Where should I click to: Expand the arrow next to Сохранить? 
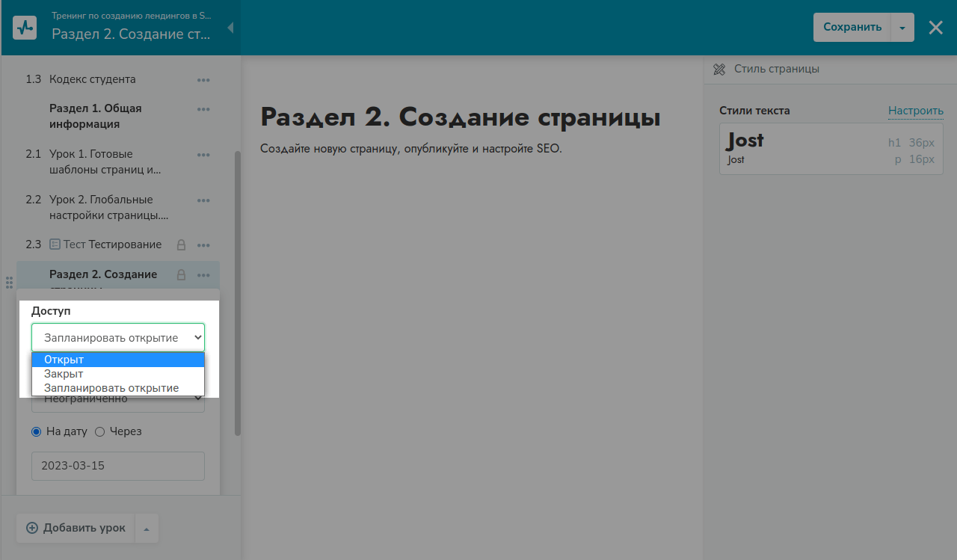pyautogui.click(x=902, y=28)
